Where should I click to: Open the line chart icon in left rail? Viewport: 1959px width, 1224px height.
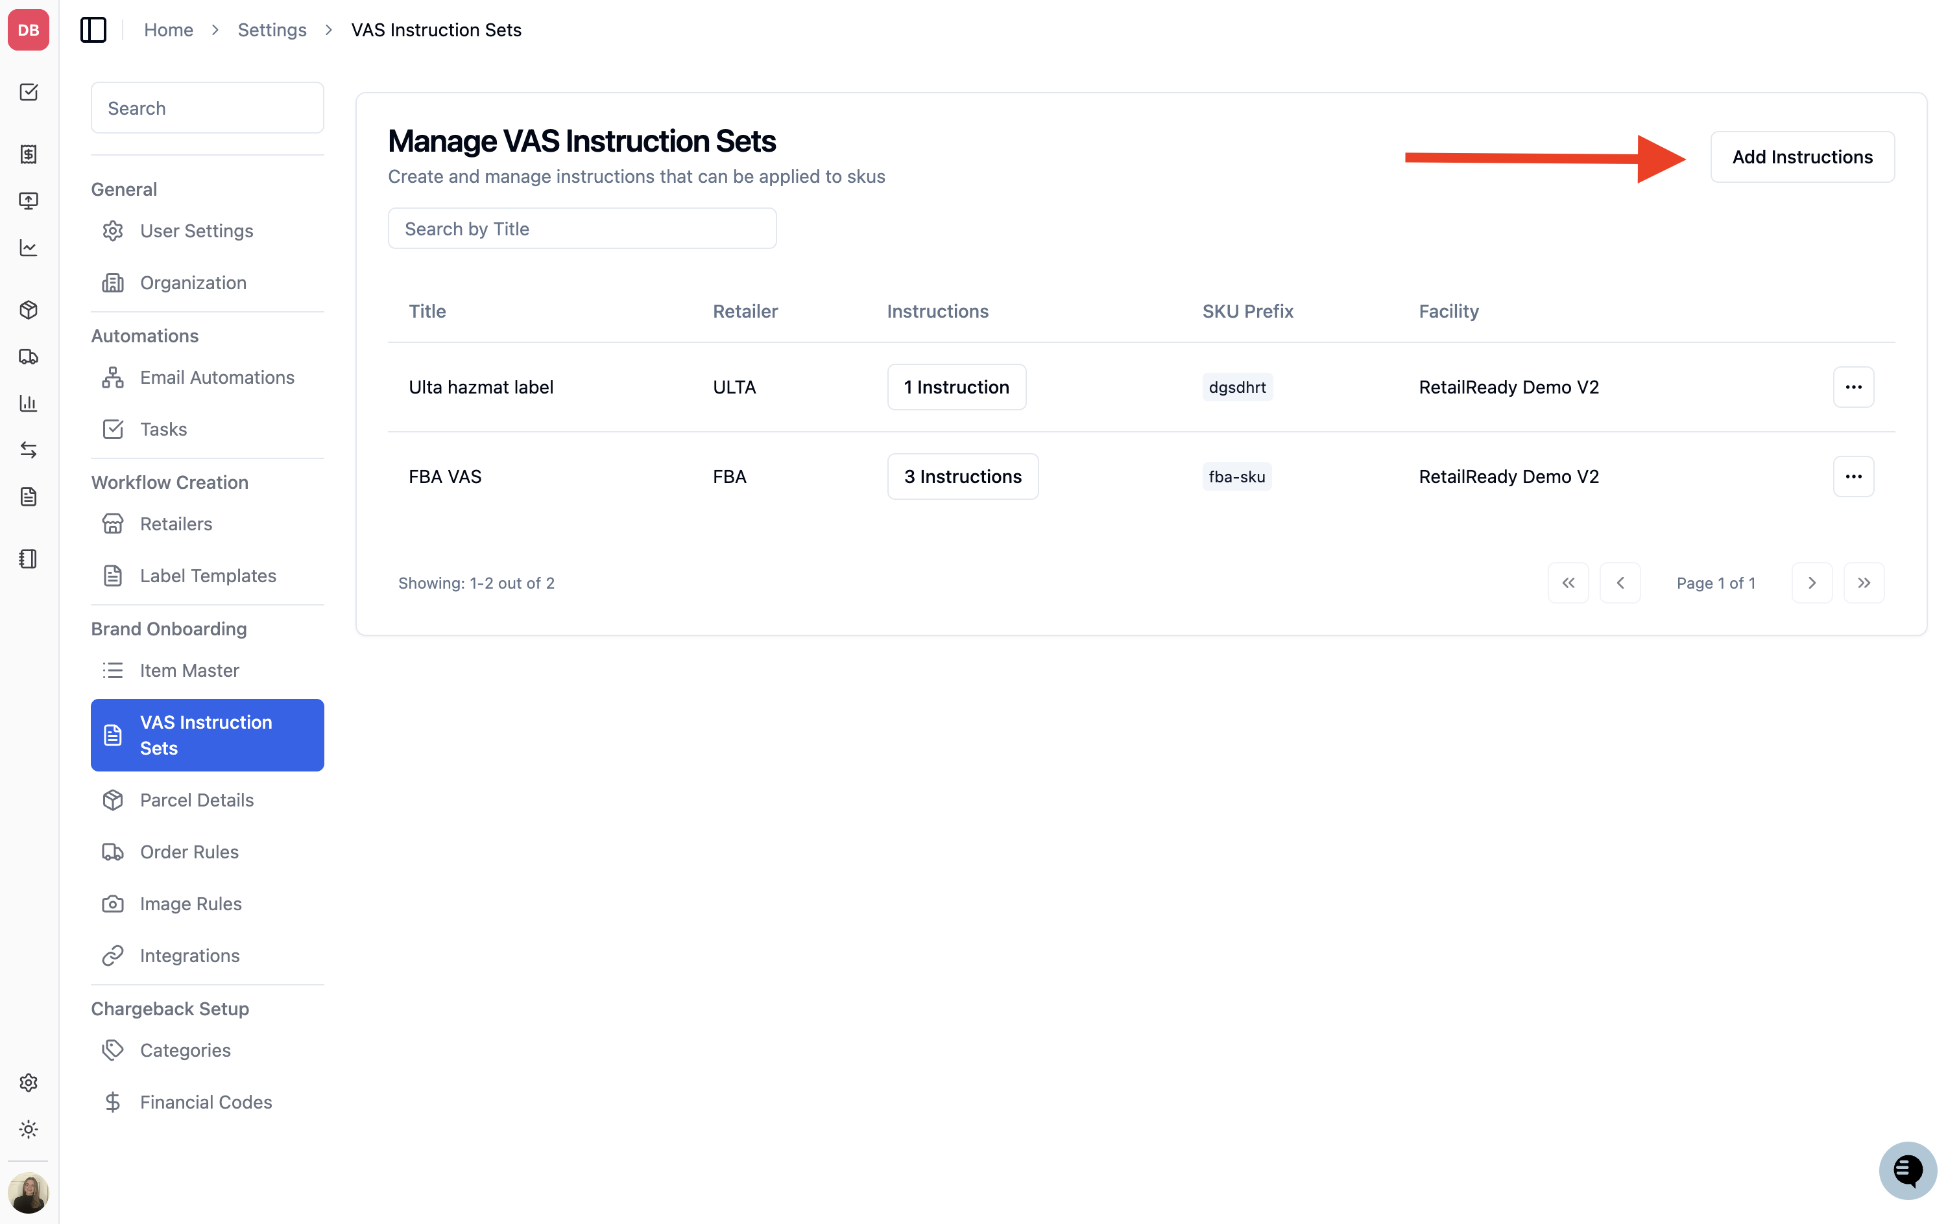[29, 248]
